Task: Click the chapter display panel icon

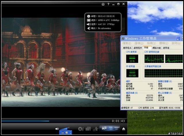Action: [104, 128]
